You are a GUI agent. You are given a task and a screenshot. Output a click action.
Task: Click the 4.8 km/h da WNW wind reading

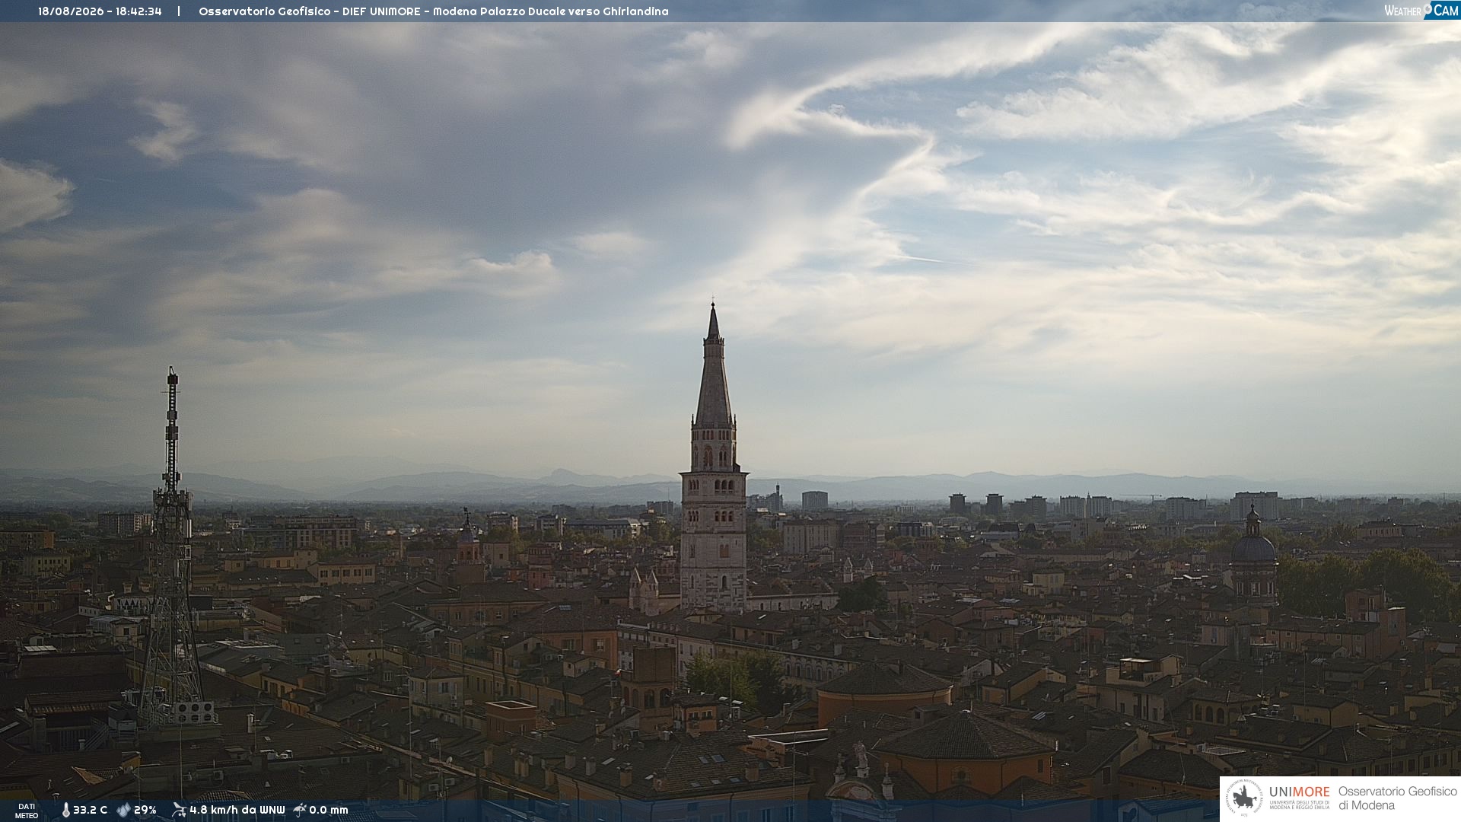click(237, 811)
